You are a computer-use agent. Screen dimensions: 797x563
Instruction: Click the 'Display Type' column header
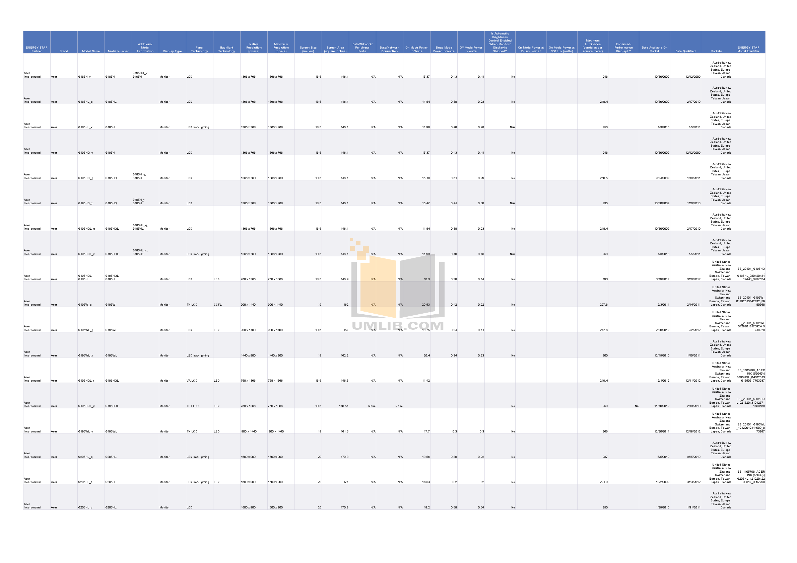pyautogui.click(x=173, y=51)
